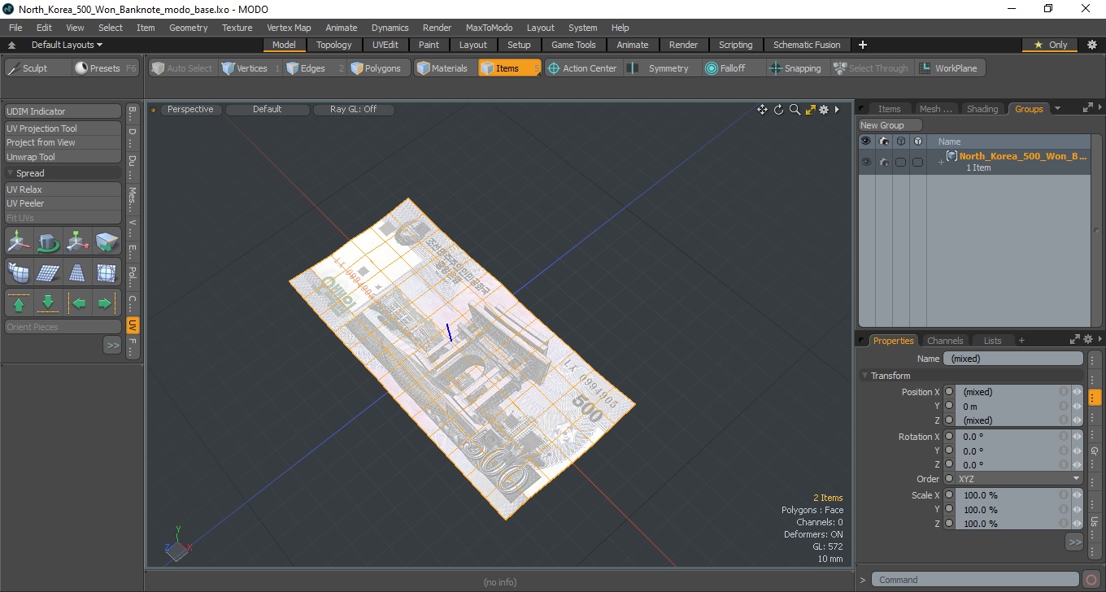Open the Texture menu
This screenshot has height=592, width=1106.
pyautogui.click(x=237, y=28)
